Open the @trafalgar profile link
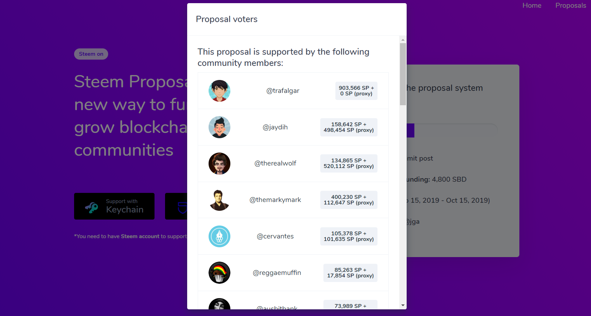Screen dimensions: 591x316 [283, 91]
